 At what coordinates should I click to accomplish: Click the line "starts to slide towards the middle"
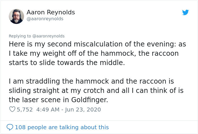click(67, 63)
